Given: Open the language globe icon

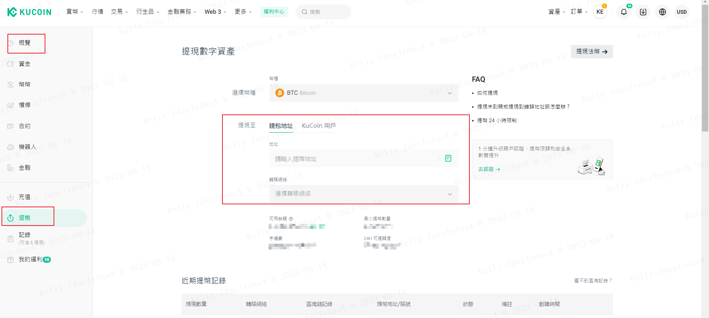Looking at the screenshot, I should click(x=663, y=12).
